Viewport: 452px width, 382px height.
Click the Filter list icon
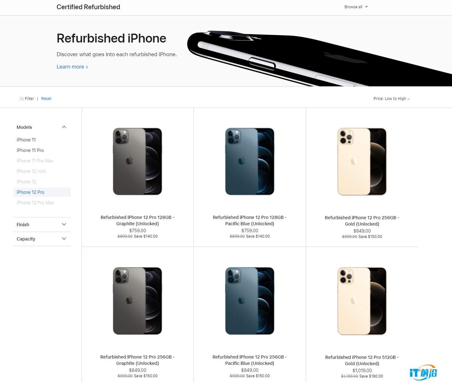tap(22, 99)
